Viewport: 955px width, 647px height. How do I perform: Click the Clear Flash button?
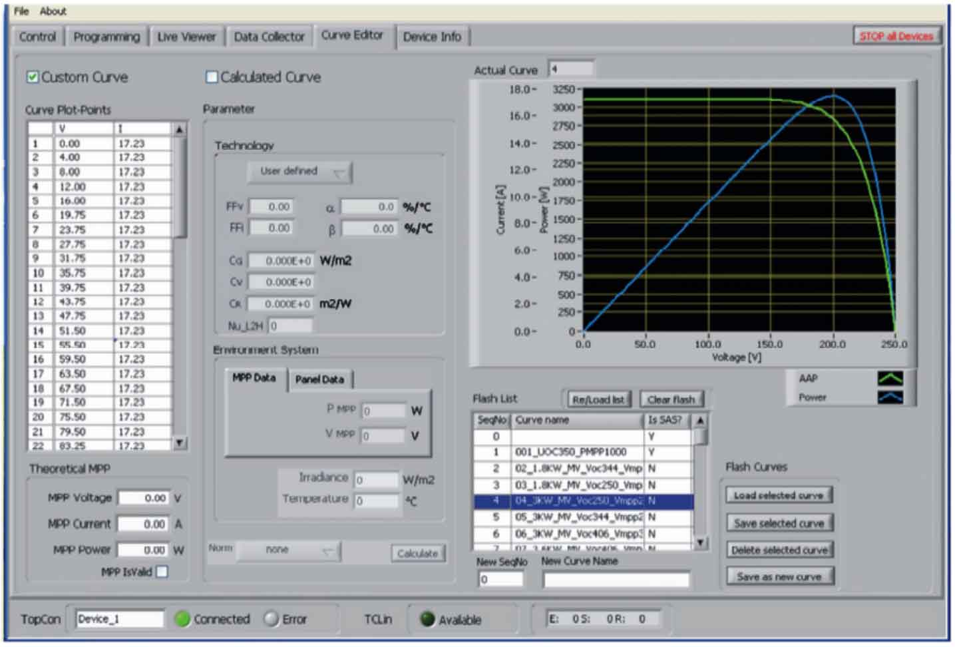(x=671, y=399)
